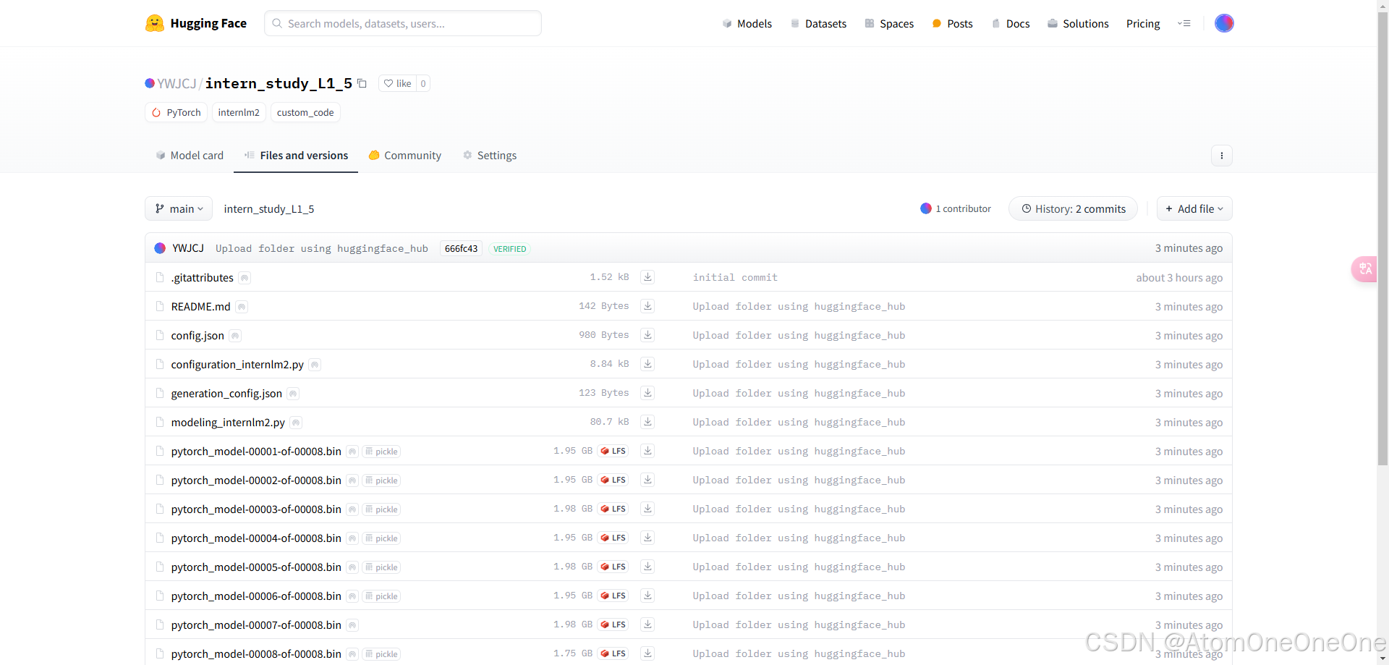This screenshot has width=1389, height=665.
Task: Download configuration_internlm2.py file
Action: coord(647,364)
